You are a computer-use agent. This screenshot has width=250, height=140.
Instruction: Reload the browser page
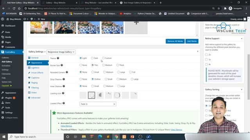pos(14,9)
